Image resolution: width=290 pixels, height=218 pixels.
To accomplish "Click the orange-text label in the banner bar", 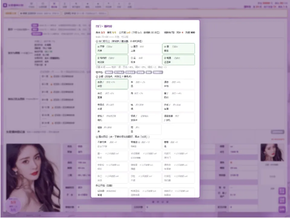I will point(11,13).
